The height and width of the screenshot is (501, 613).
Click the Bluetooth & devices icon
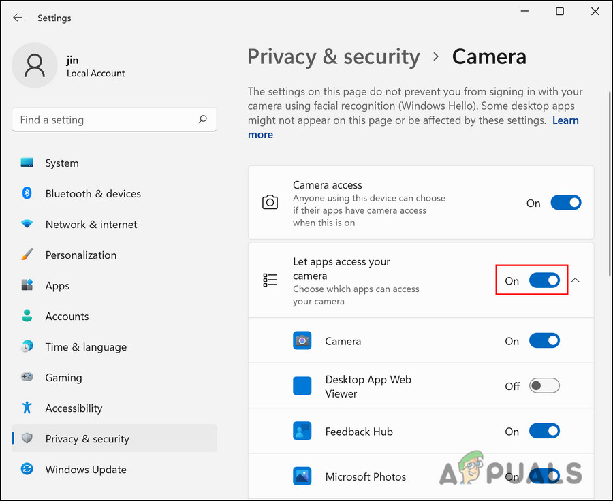(27, 194)
